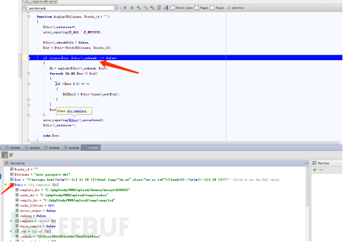The height and width of the screenshot is (242, 343).
Task: Remove watch with minus icon
Action: click(x=321, y=170)
